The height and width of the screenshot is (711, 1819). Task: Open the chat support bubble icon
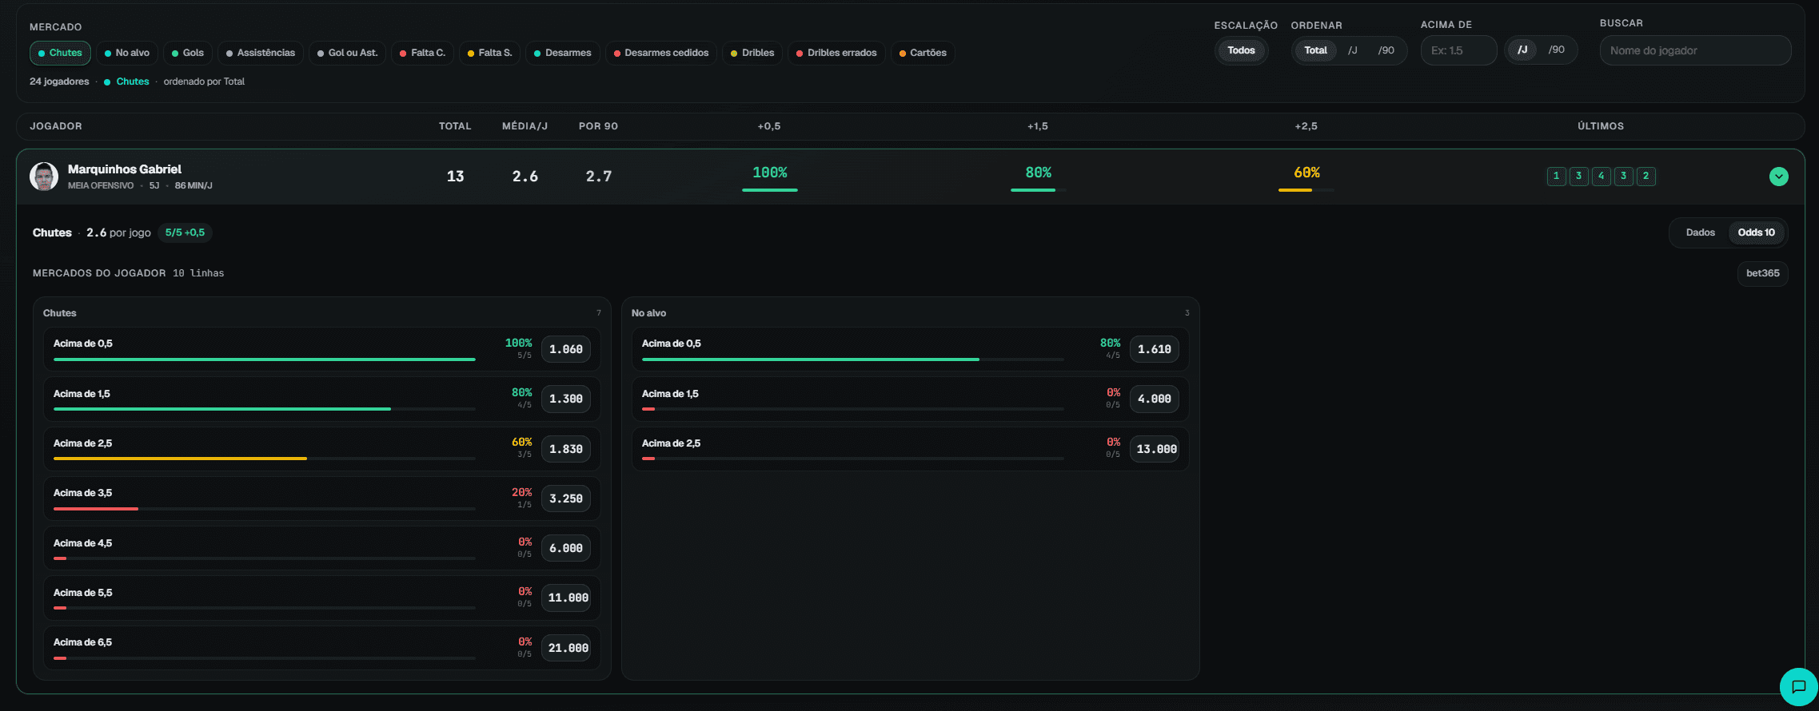[x=1798, y=687]
